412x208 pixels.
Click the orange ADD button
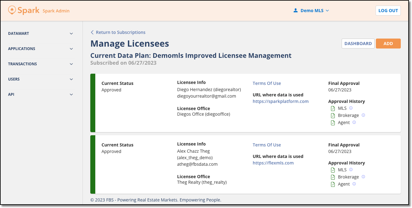[x=388, y=44]
